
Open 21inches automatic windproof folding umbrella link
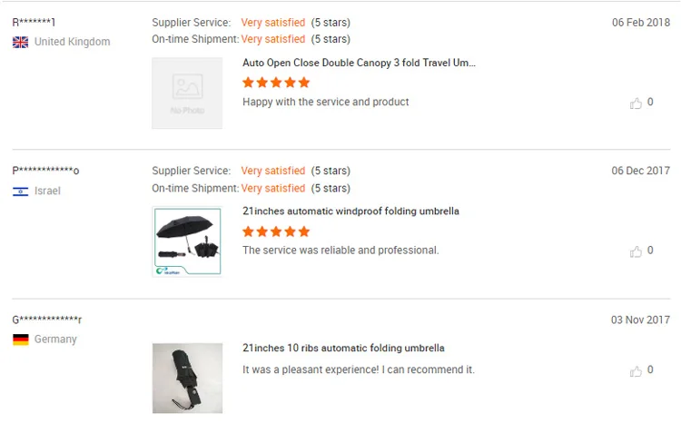[350, 211]
